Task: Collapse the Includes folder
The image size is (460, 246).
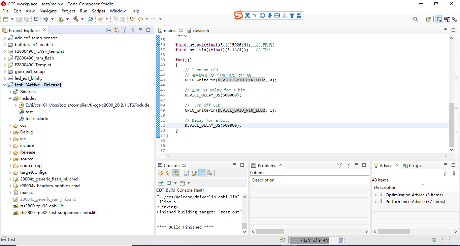Action: tap(10, 98)
